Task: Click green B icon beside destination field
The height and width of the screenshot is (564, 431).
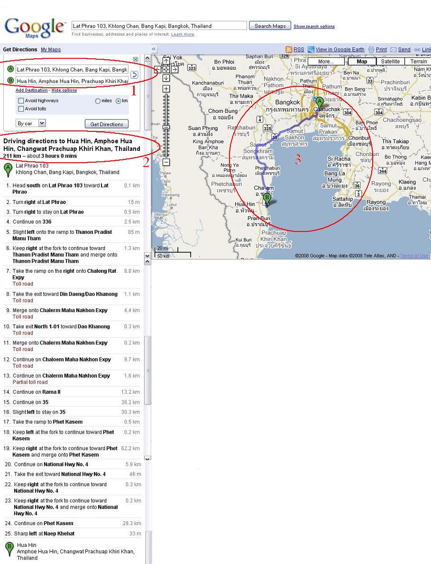Action: [10, 80]
